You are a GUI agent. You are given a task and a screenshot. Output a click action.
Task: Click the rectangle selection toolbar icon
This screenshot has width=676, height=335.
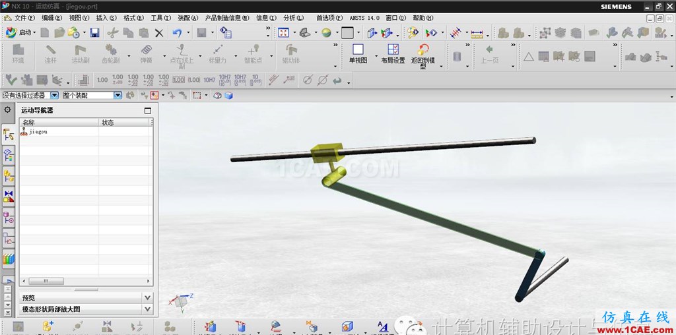click(197, 95)
